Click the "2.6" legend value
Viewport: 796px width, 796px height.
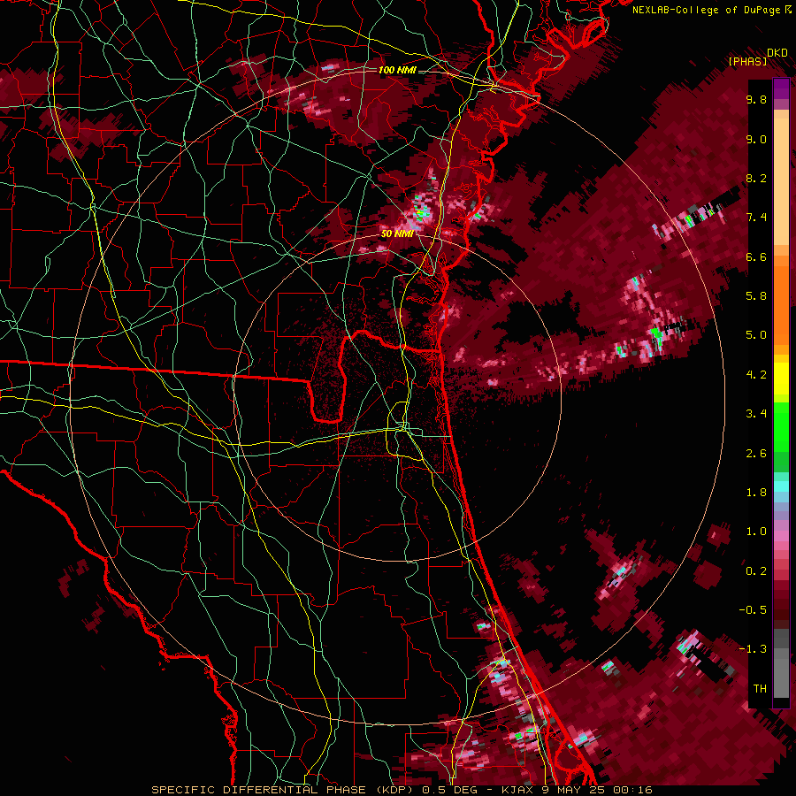(x=756, y=453)
